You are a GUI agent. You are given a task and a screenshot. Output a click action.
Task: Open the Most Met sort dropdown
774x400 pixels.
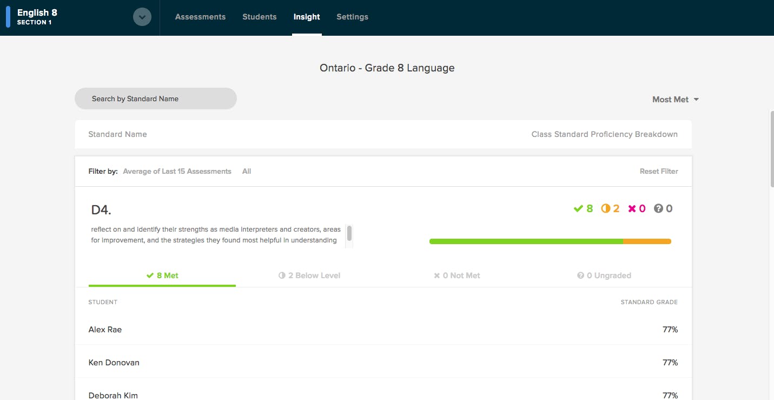(x=676, y=100)
